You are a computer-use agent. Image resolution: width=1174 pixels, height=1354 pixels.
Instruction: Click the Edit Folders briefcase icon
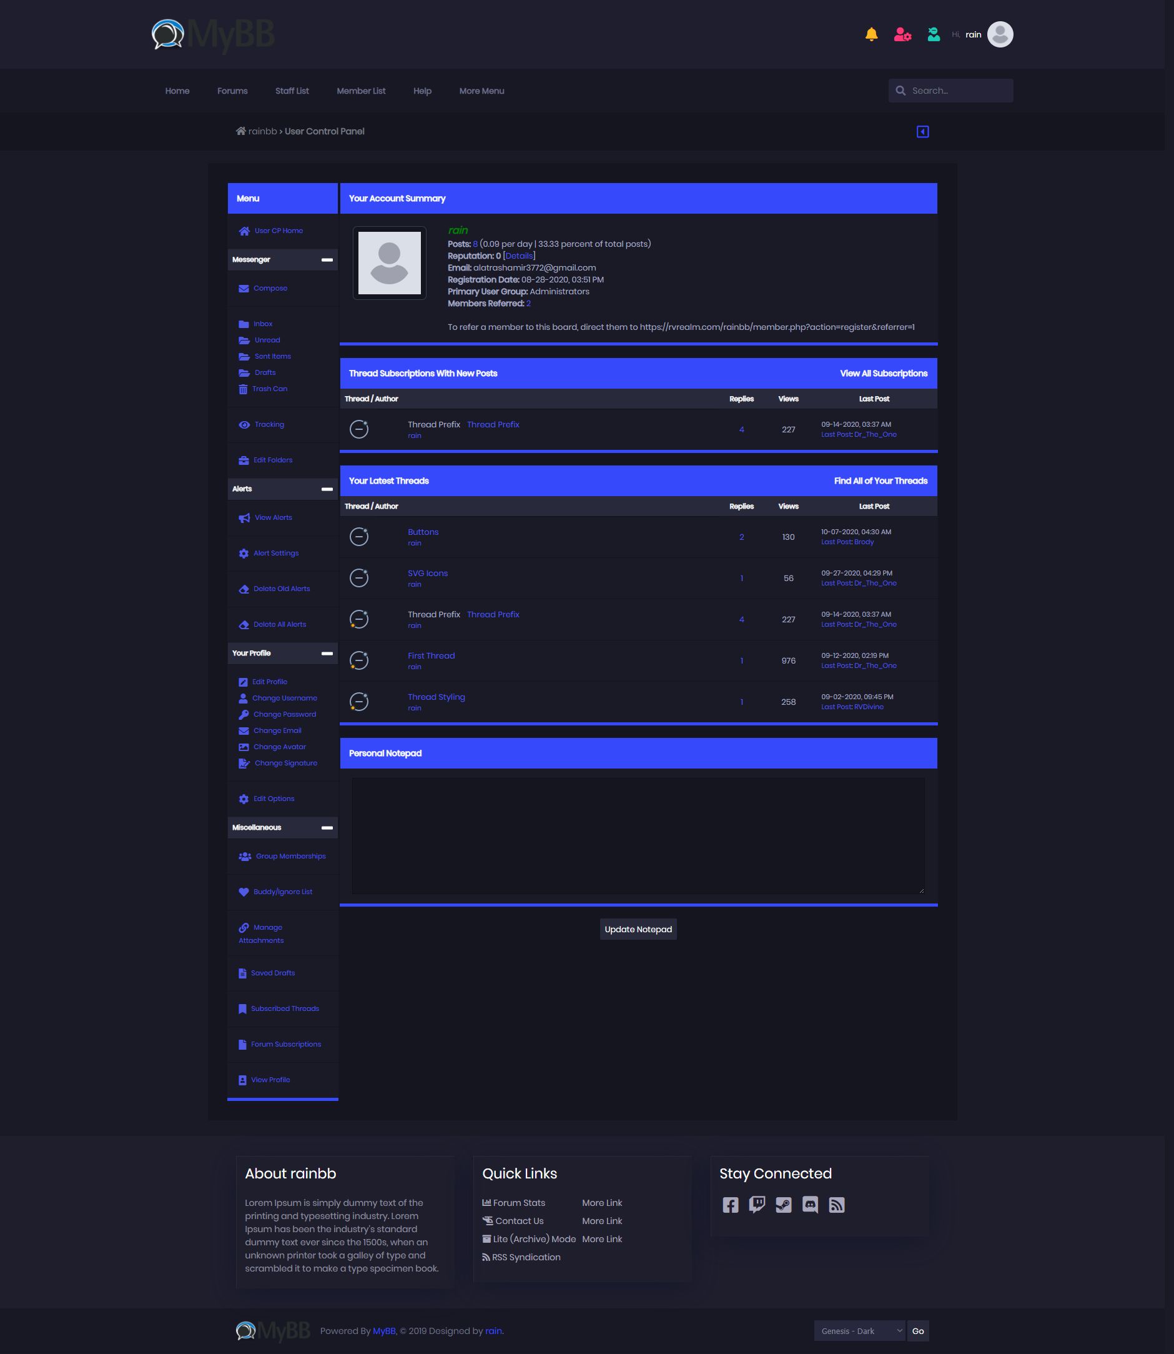[244, 460]
